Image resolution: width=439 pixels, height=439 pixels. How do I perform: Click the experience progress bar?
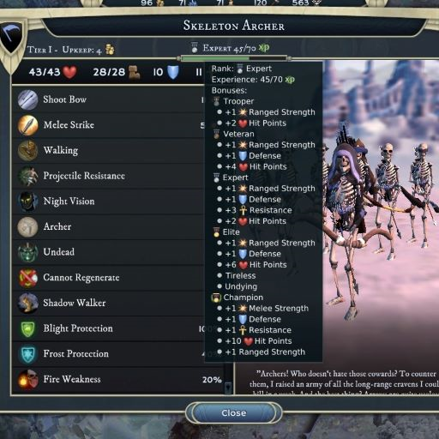tap(234, 58)
